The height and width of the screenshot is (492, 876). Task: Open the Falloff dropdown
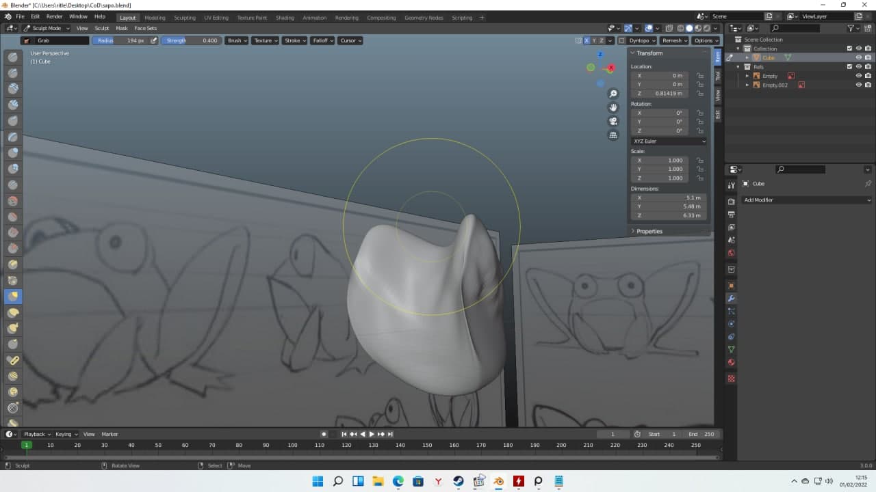[x=322, y=40]
